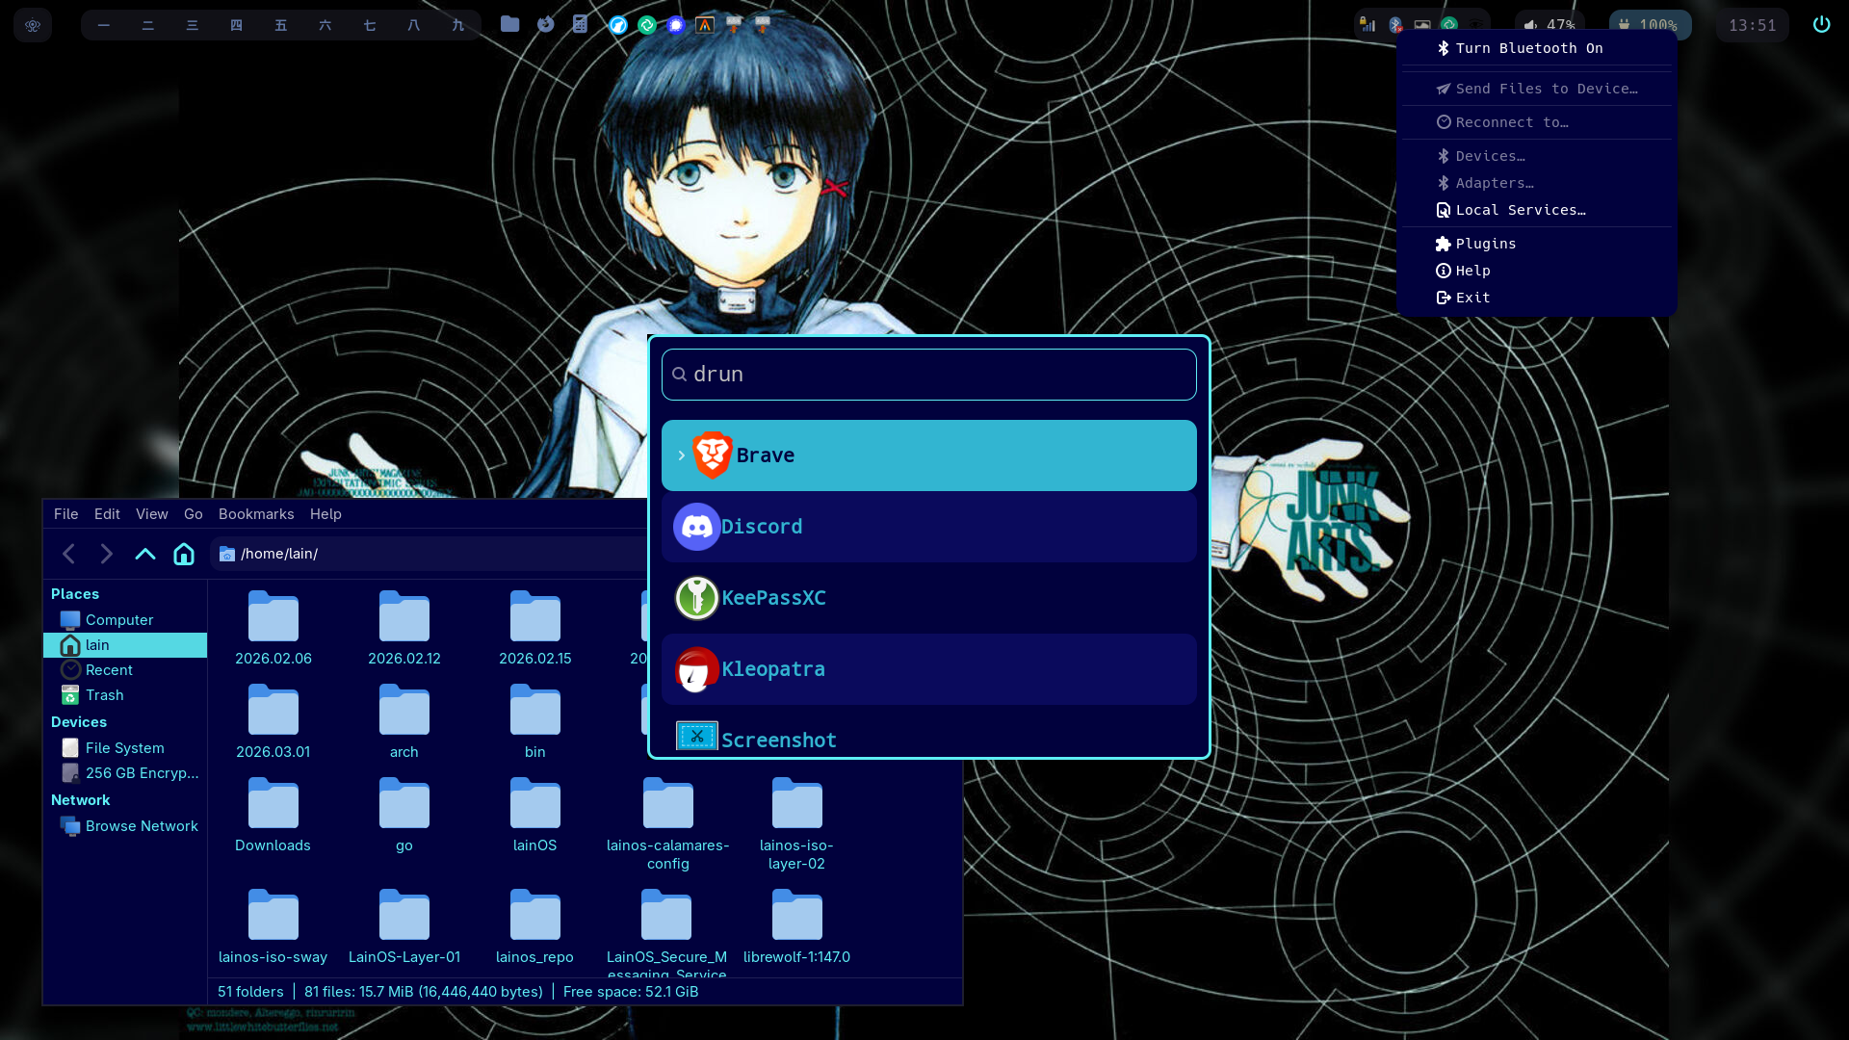Click Help in the Bluetooth menu
The image size is (1849, 1040).
pyautogui.click(x=1471, y=271)
